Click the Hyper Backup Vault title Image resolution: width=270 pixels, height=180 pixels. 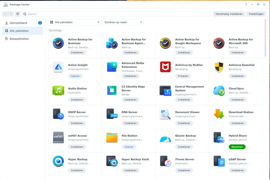click(135, 159)
